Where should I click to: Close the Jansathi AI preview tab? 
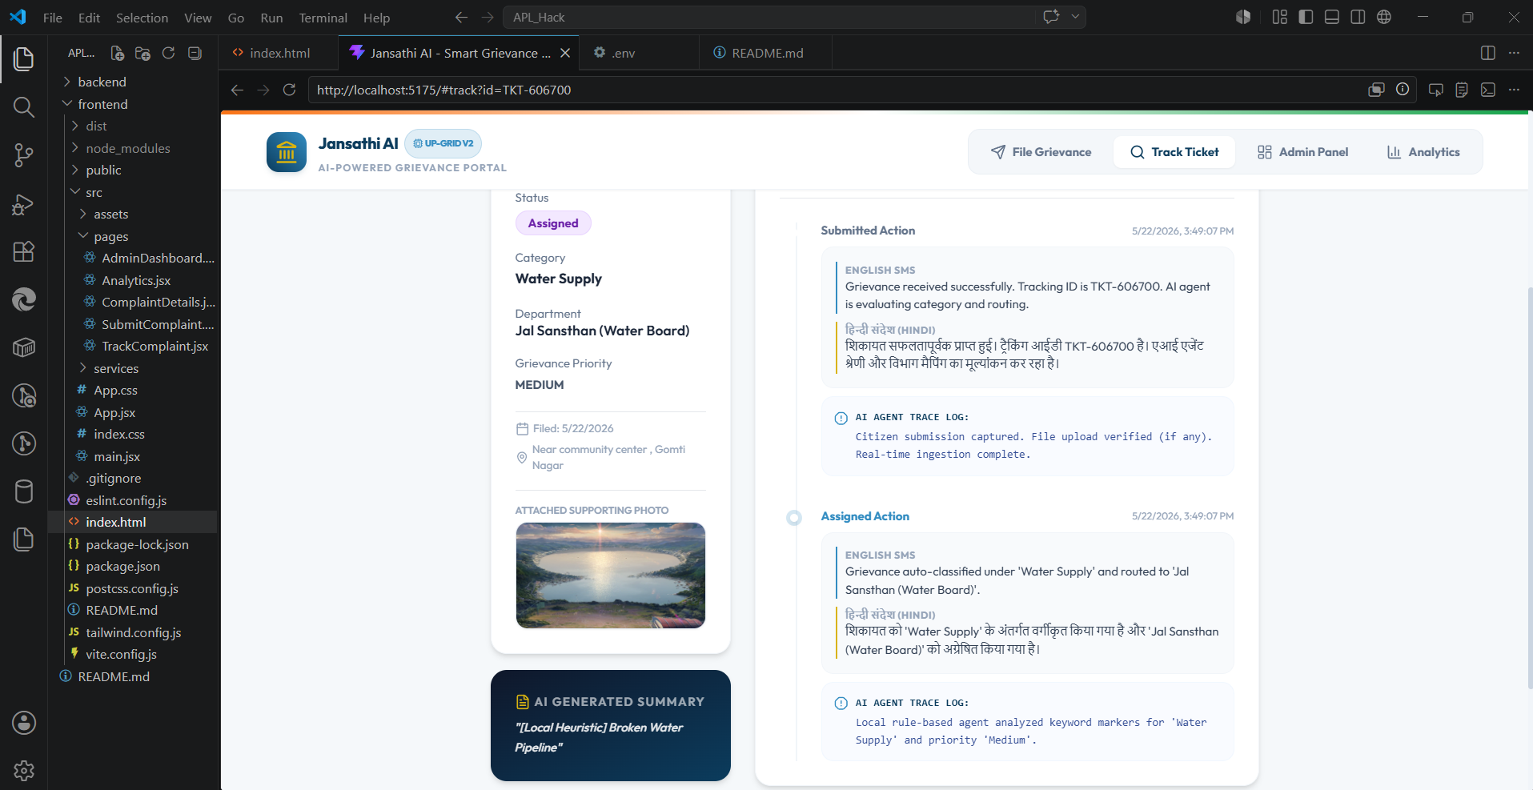tap(565, 53)
